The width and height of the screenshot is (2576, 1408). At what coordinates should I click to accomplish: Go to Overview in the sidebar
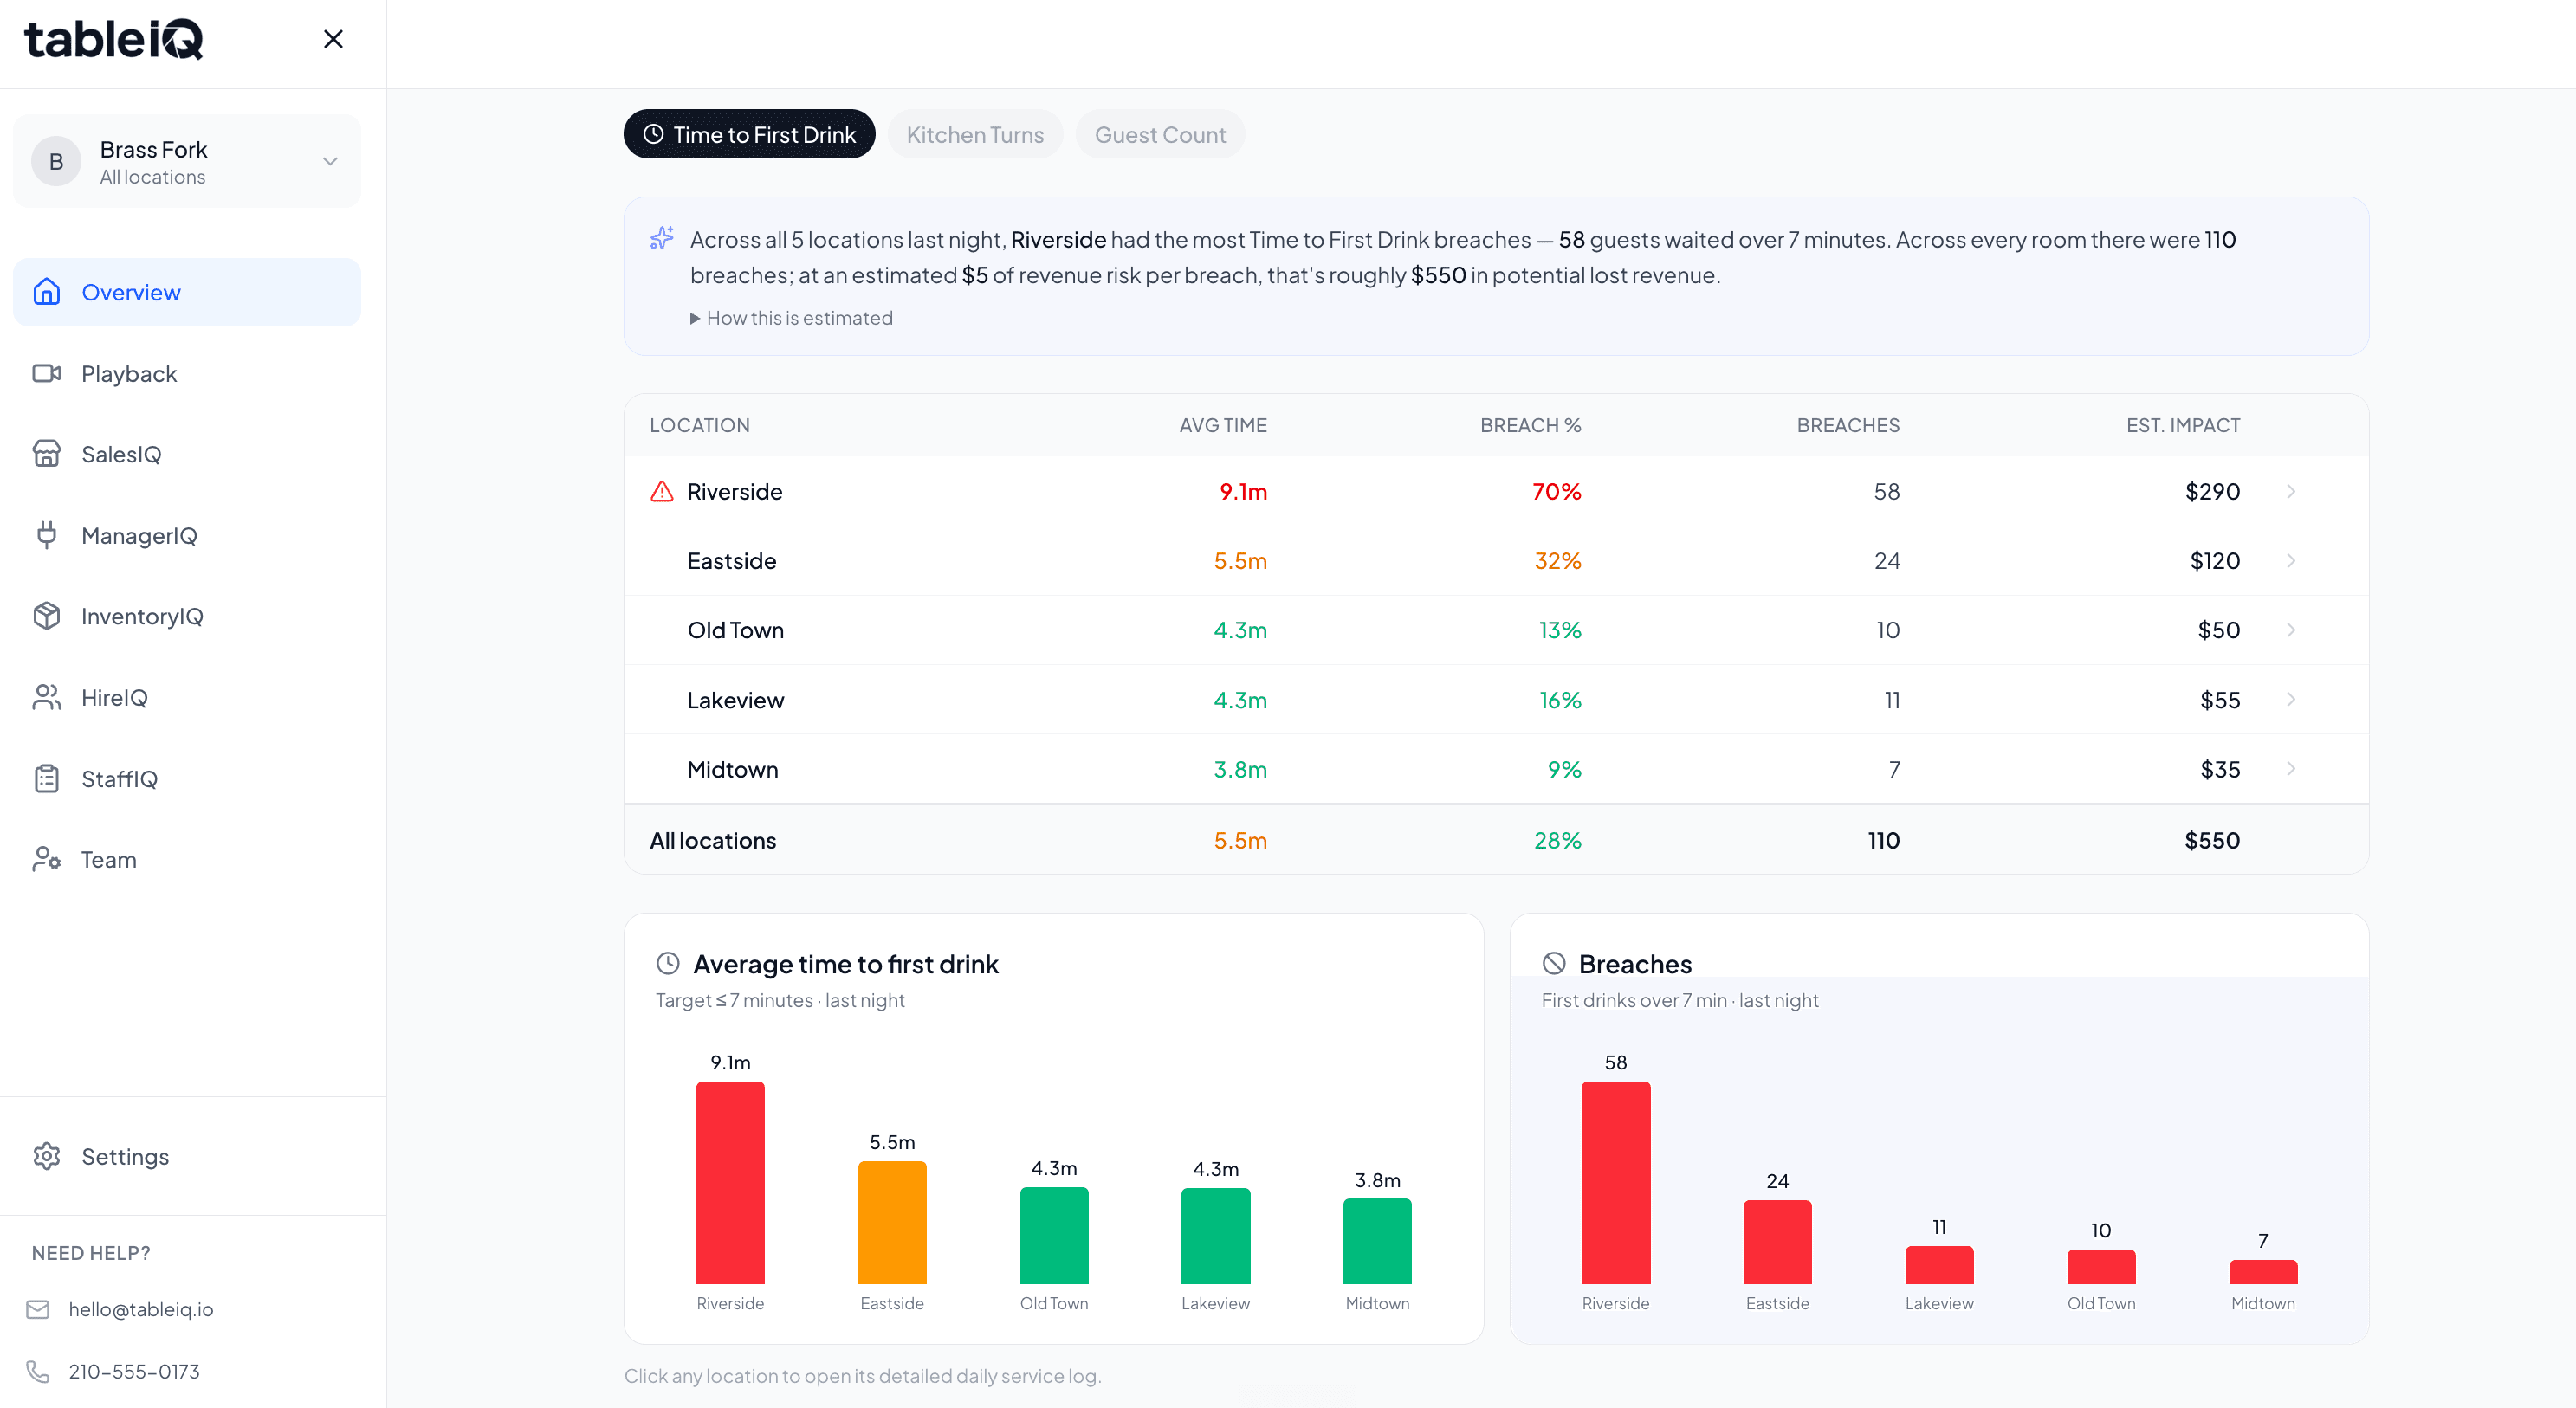click(187, 292)
